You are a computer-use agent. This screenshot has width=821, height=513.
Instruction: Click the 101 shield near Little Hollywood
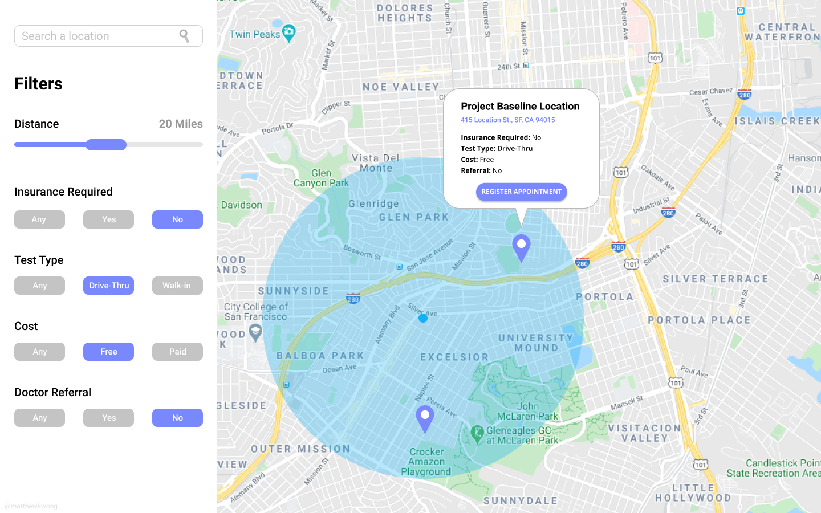[x=701, y=464]
